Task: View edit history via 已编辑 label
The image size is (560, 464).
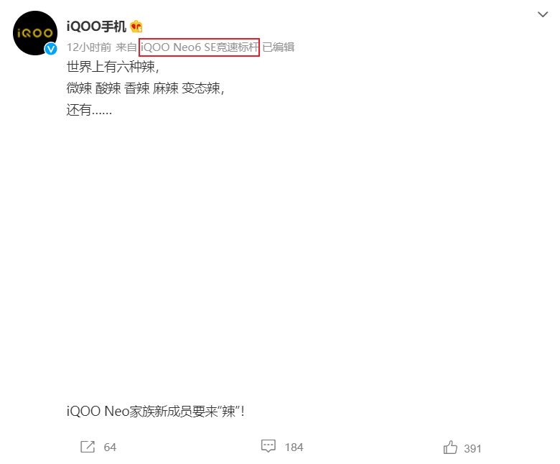Action: [279, 47]
